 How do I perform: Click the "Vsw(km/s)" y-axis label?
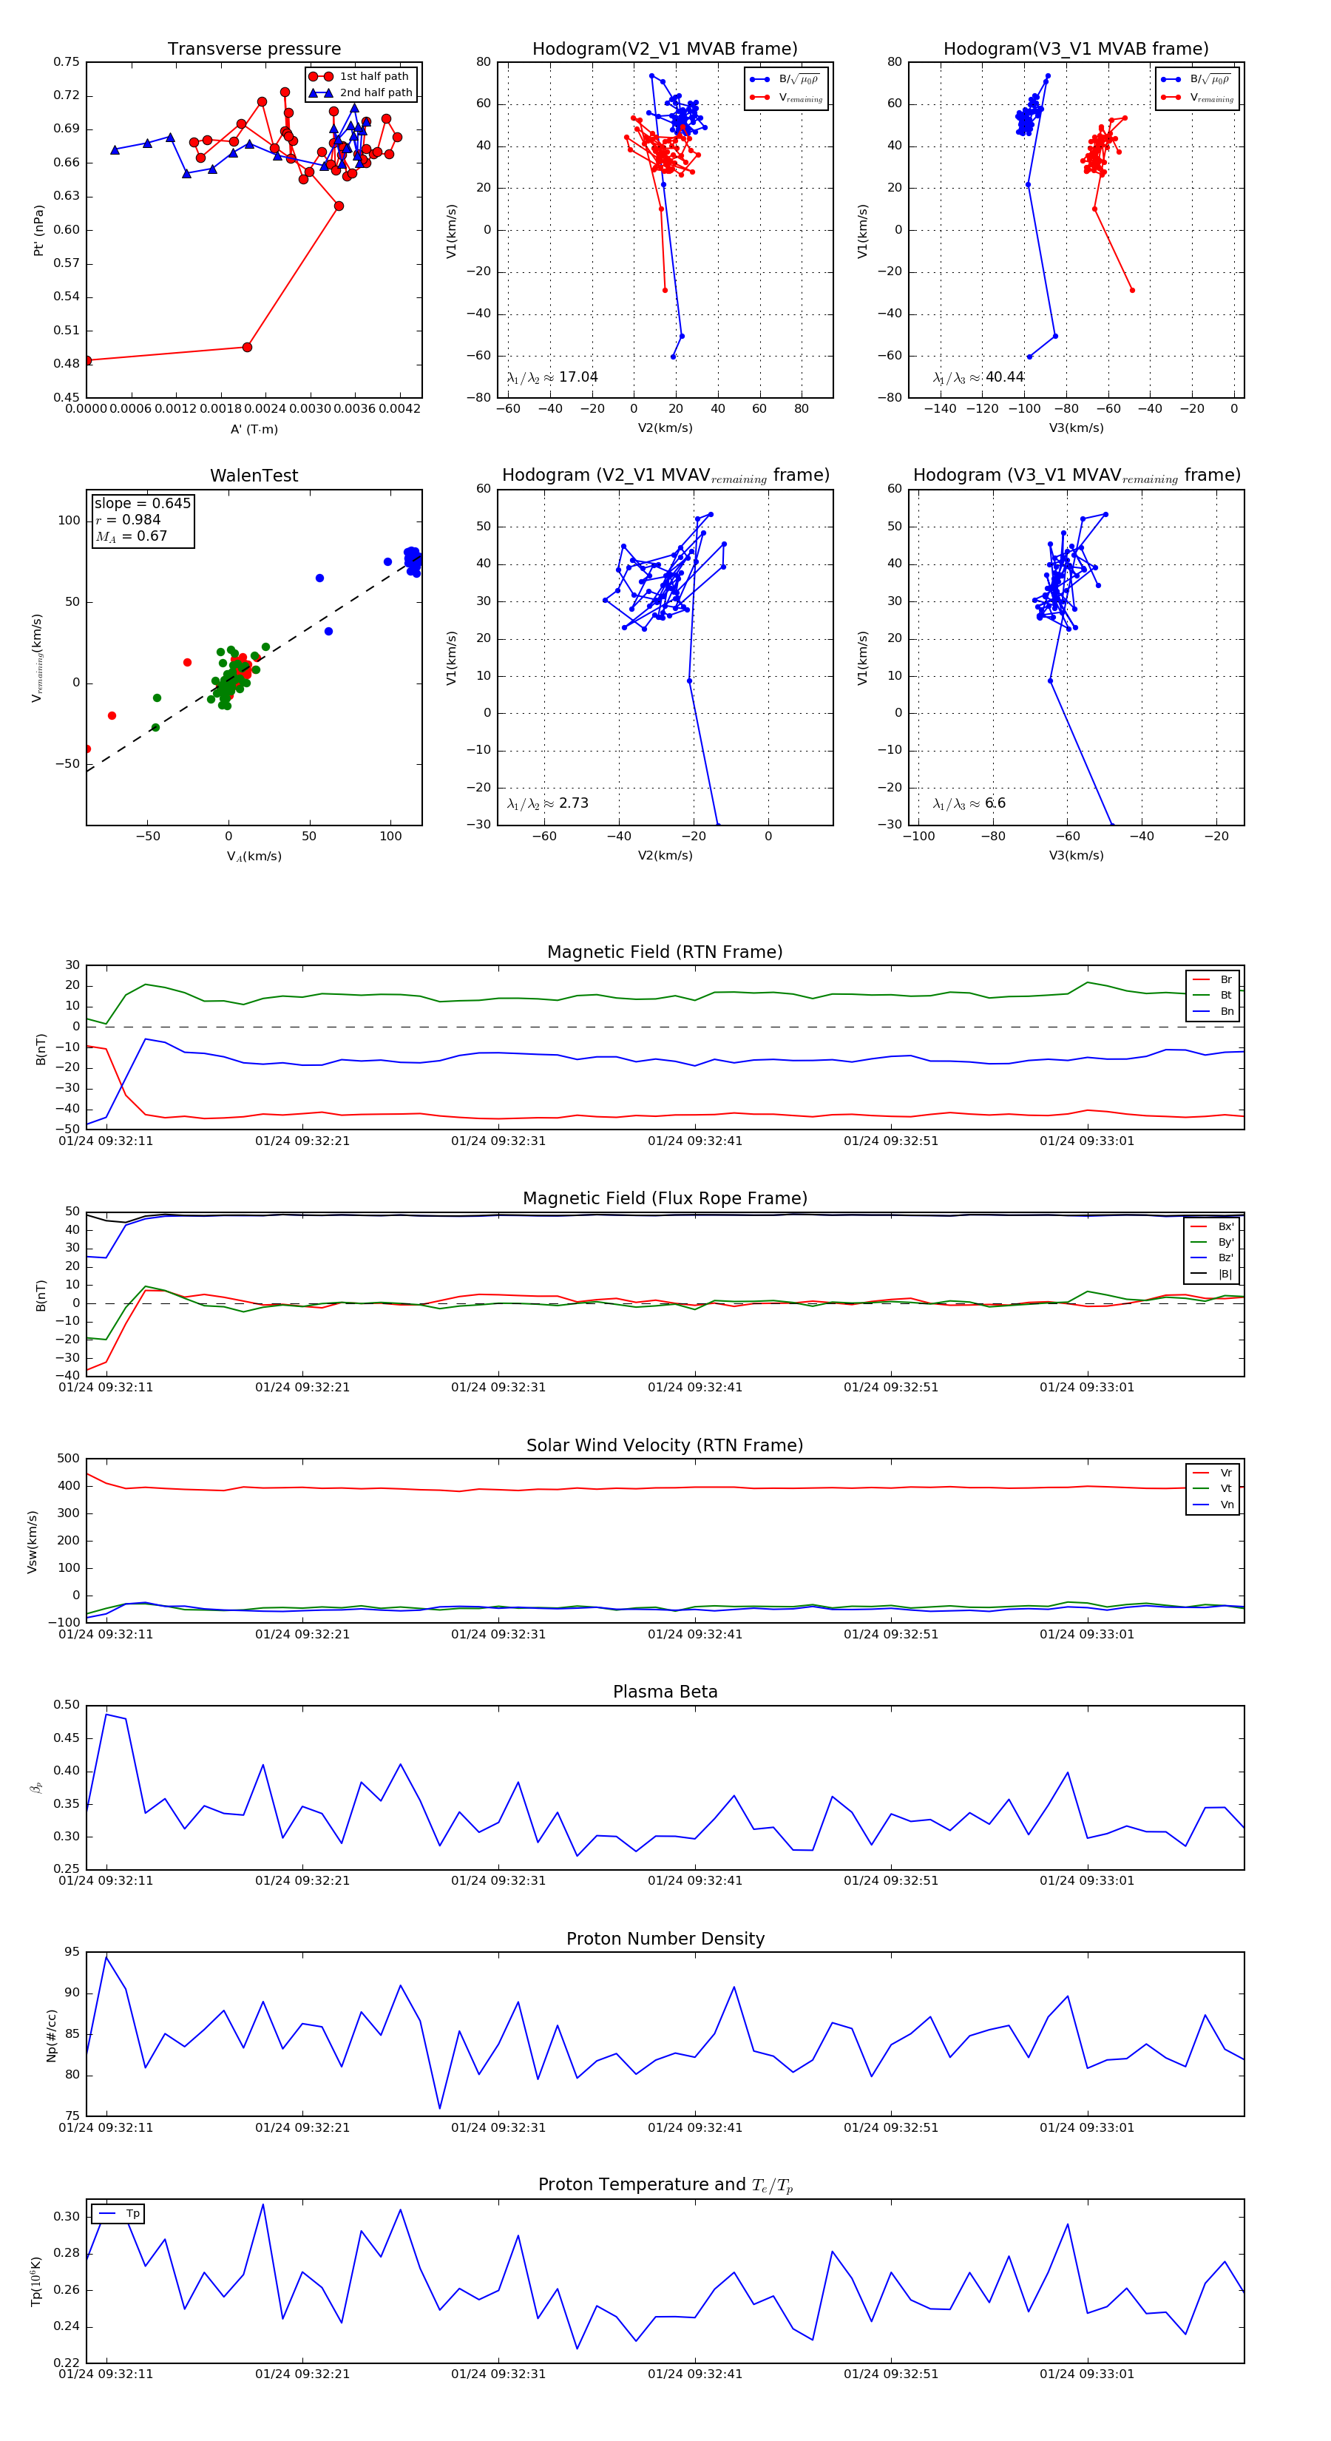(x=33, y=1542)
